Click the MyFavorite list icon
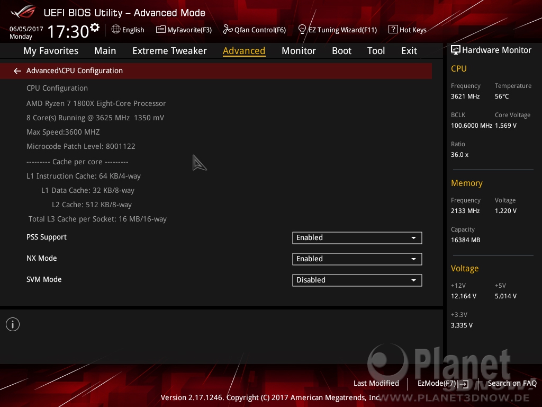 (x=161, y=30)
